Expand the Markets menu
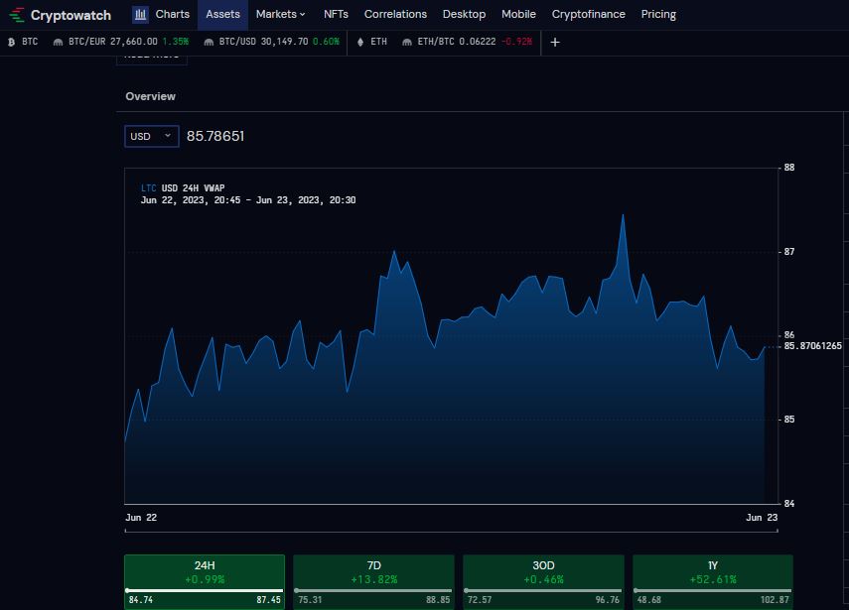Screen dimensions: 849x610 tap(279, 14)
